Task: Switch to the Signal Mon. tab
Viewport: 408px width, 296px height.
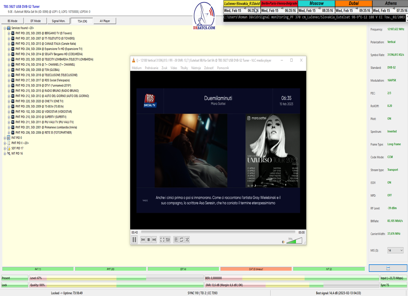Action: [x=58, y=21]
